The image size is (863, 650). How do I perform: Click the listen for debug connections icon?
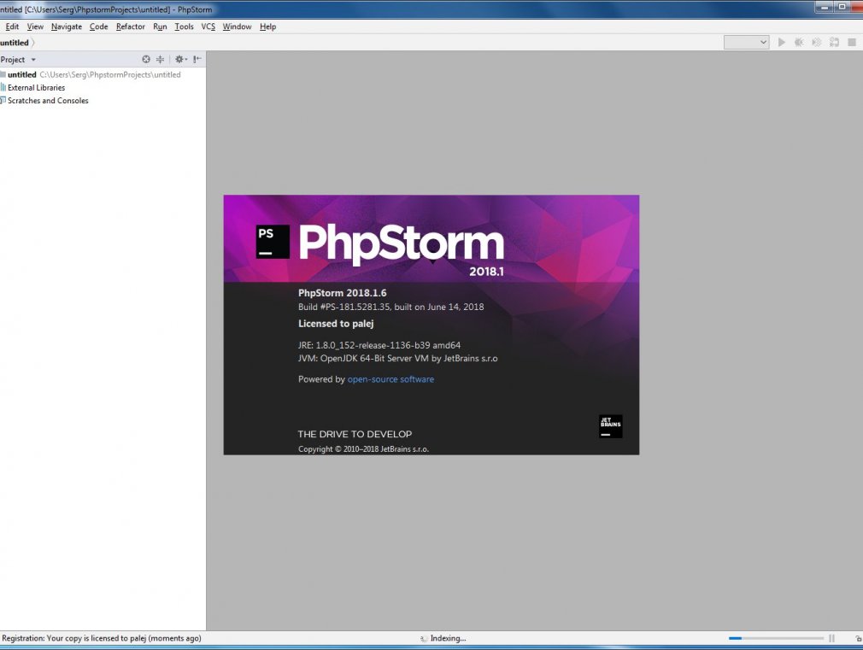835,43
